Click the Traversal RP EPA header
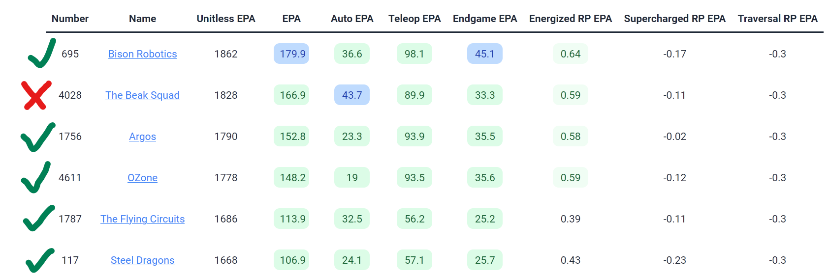This screenshot has width=829, height=276. [x=777, y=19]
